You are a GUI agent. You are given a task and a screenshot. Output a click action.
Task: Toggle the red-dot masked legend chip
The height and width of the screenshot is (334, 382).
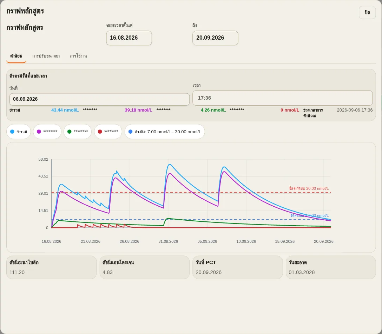(108, 132)
